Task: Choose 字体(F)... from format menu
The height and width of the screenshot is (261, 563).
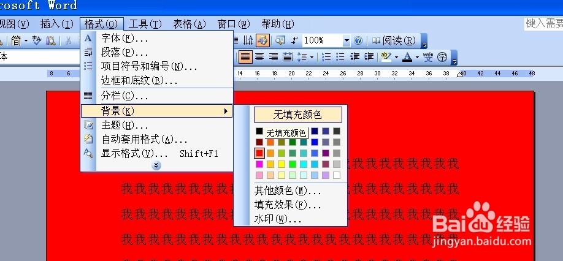Action: pos(156,38)
